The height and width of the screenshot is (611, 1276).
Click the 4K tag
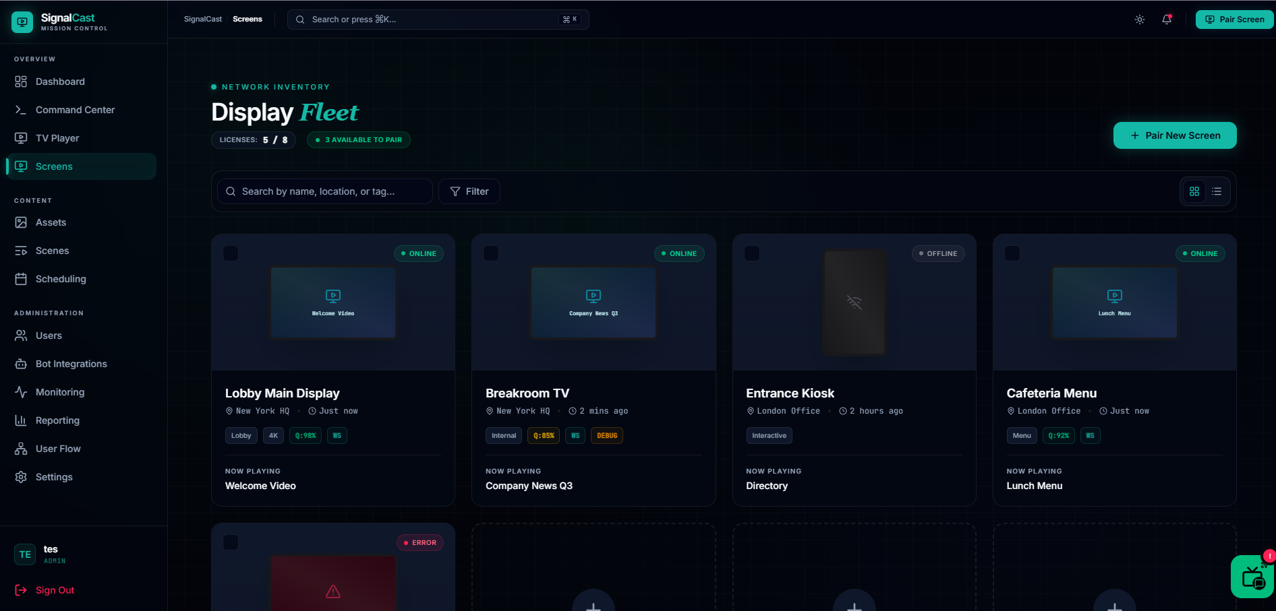pyautogui.click(x=273, y=436)
